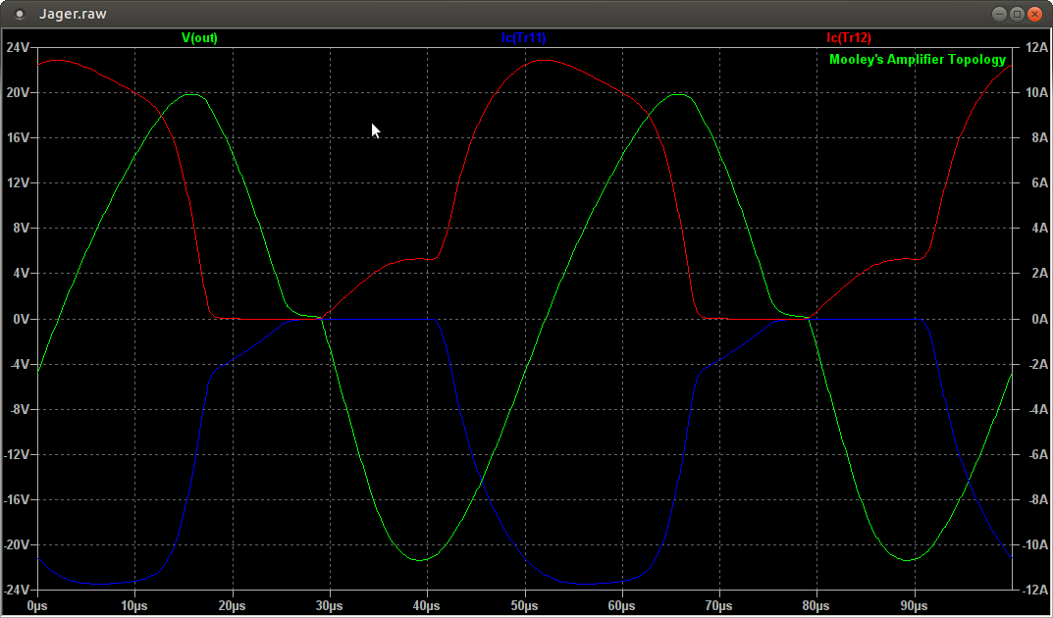1053x618 pixels.
Task: Click the 50µs time axis label
Action: [524, 606]
